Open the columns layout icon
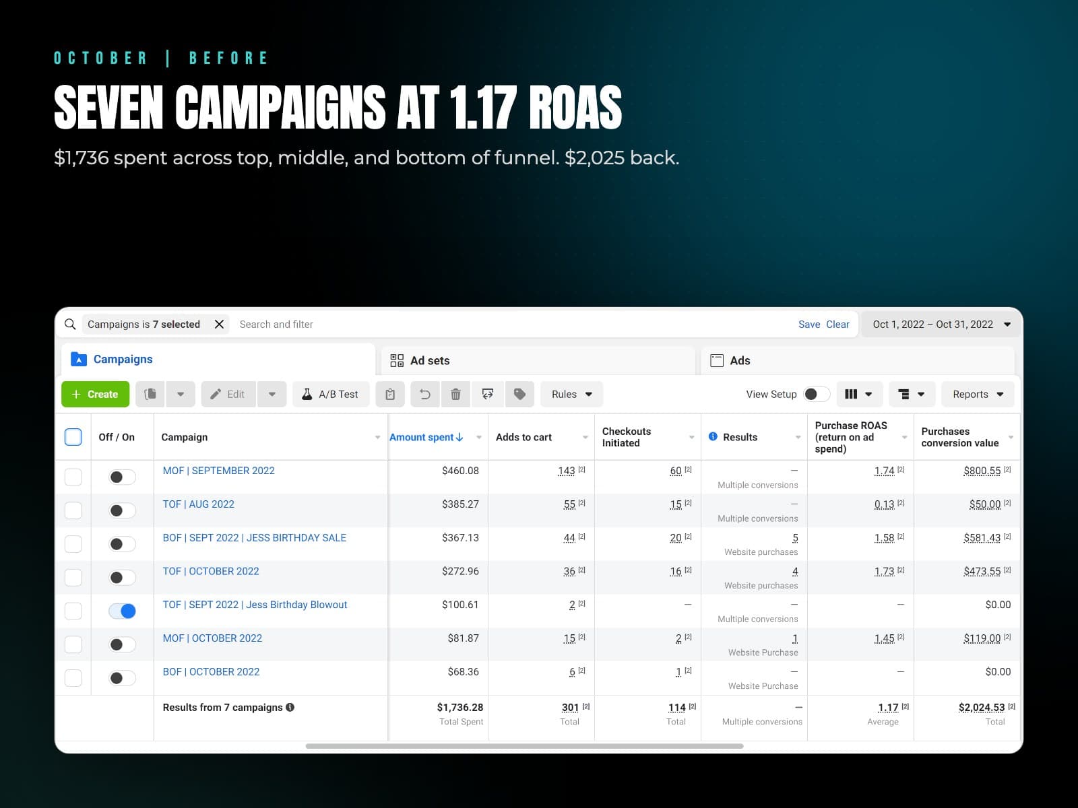The width and height of the screenshot is (1078, 808). click(x=859, y=395)
